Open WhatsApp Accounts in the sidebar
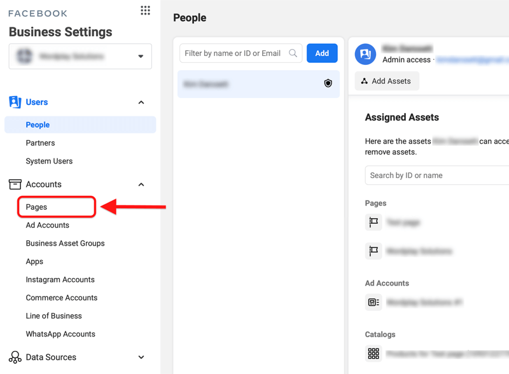Image resolution: width=509 pixels, height=374 pixels. pyautogui.click(x=60, y=334)
